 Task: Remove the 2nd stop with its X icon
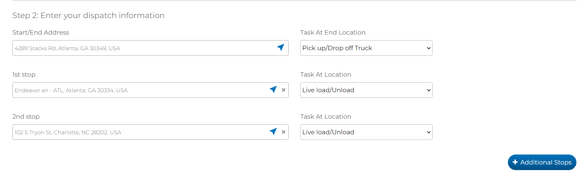pyautogui.click(x=283, y=132)
